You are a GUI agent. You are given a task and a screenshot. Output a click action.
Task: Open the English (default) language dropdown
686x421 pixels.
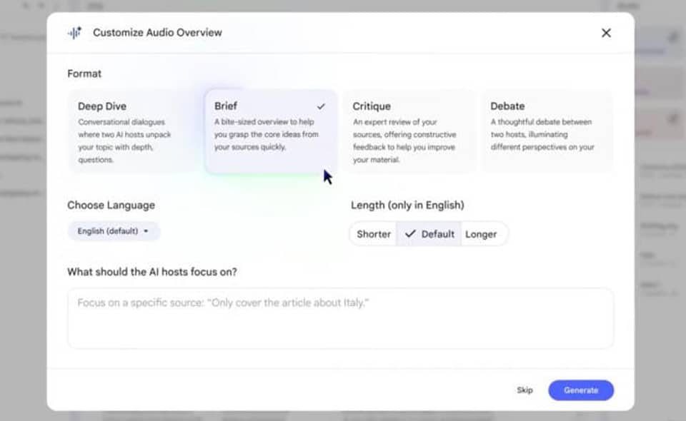click(114, 231)
